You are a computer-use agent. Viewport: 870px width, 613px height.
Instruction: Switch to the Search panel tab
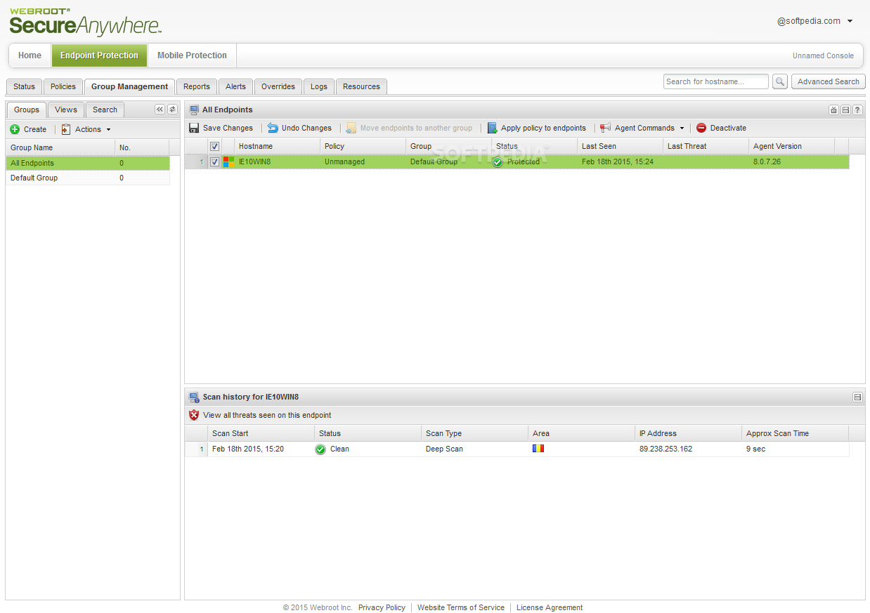click(x=105, y=110)
